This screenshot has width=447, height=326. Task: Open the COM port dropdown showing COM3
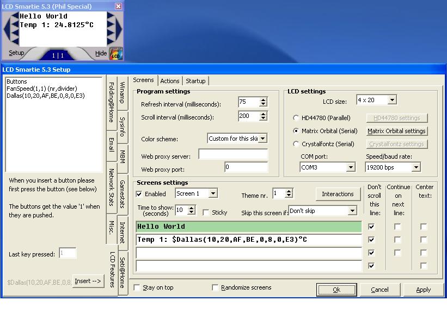[351, 167]
